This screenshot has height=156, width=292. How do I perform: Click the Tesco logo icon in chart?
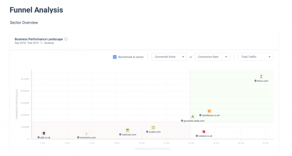coord(261,76)
